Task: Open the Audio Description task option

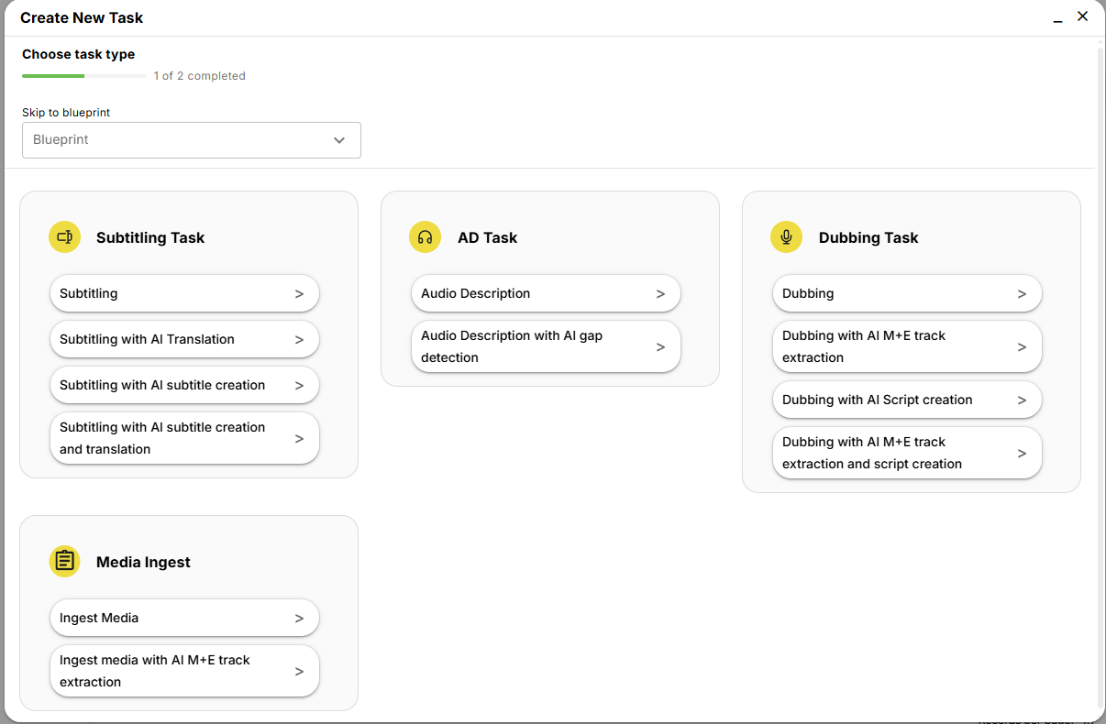Action: click(545, 294)
